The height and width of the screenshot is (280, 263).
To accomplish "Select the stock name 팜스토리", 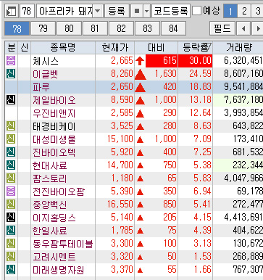I will click(x=50, y=178).
